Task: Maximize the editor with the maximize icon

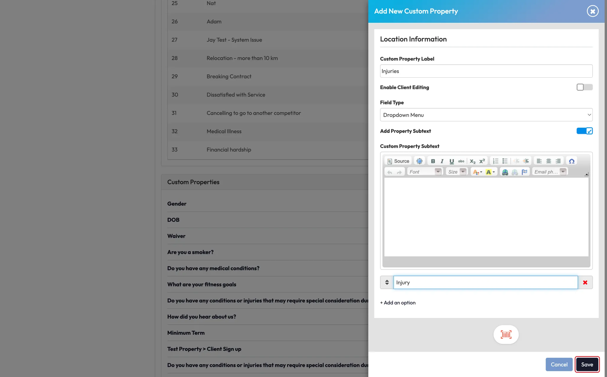Action: [x=419, y=161]
